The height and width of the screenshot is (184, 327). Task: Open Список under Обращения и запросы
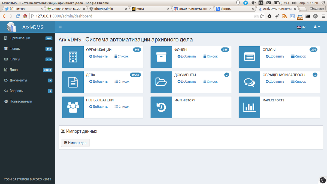[x=298, y=82]
